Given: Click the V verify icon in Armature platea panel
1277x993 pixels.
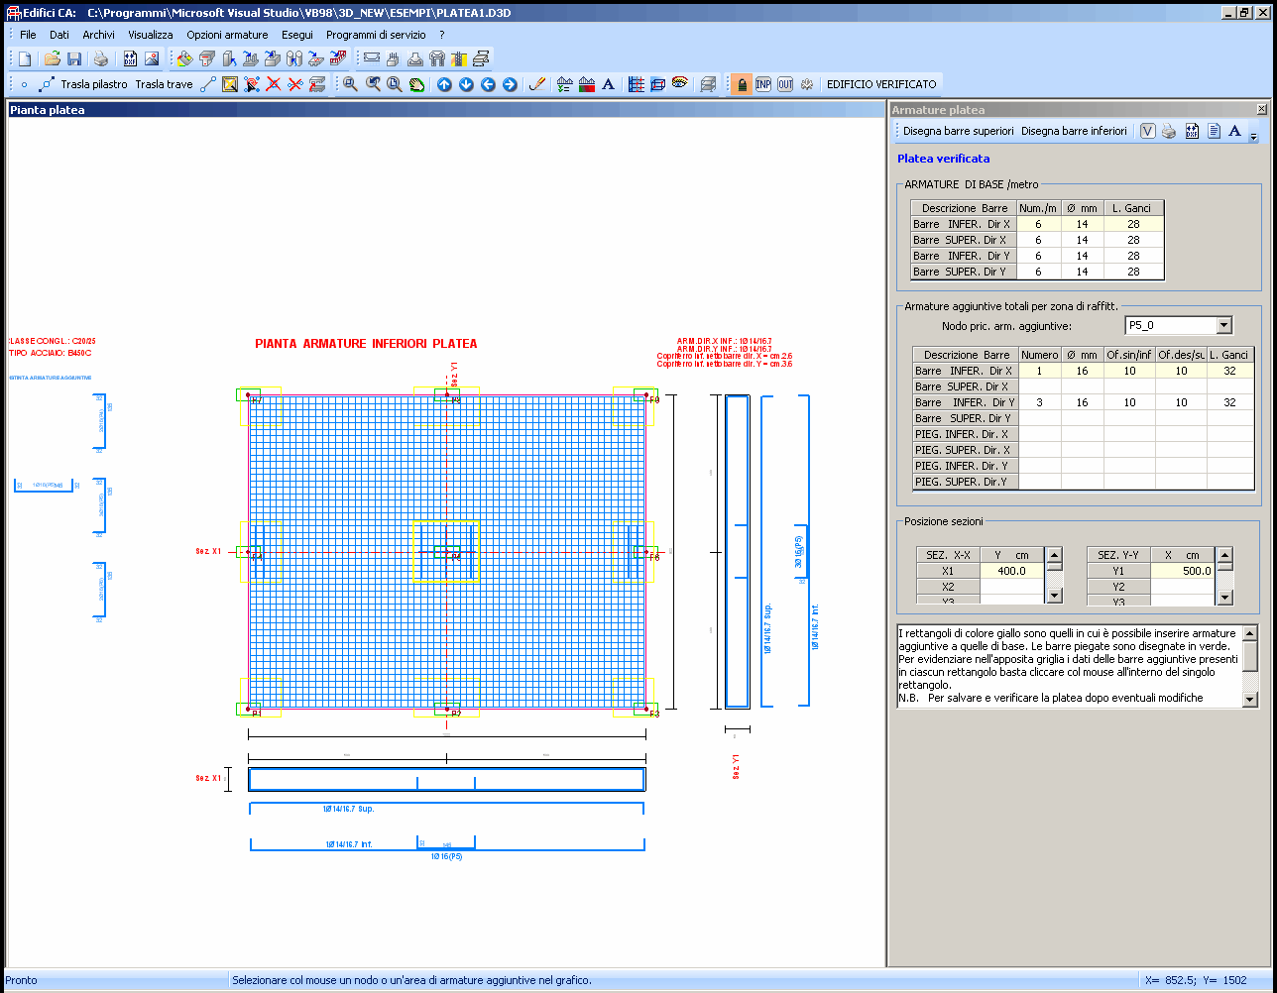Looking at the screenshot, I should (x=1148, y=131).
